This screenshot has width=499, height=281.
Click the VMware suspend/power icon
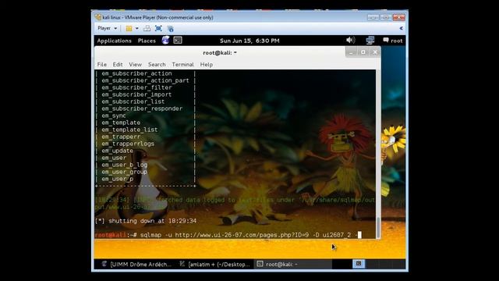(129, 28)
